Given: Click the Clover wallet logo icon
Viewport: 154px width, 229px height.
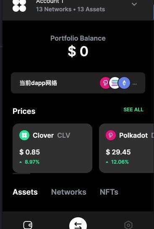Looking at the screenshot, I should [x=19, y=5].
